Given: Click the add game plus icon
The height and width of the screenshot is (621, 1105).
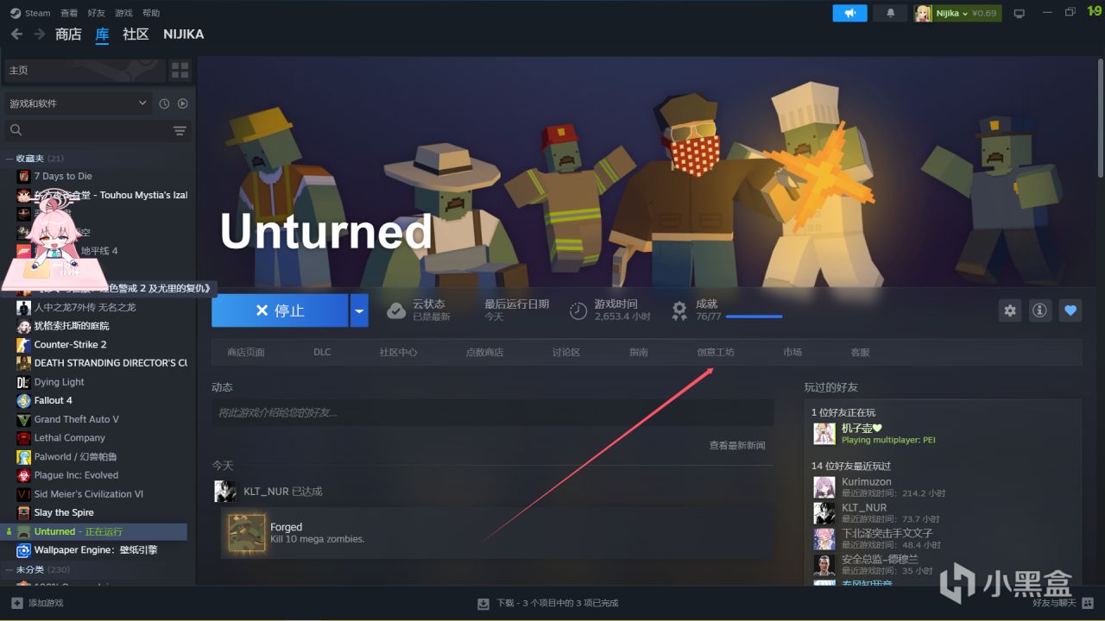Looking at the screenshot, I should click(17, 603).
